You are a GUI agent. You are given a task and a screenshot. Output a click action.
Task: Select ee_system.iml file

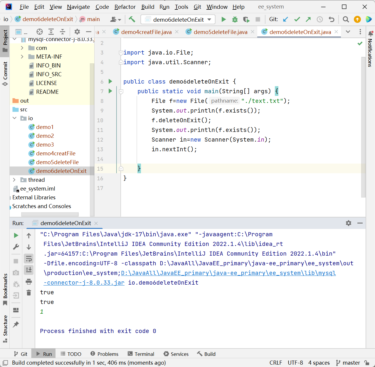click(37, 188)
